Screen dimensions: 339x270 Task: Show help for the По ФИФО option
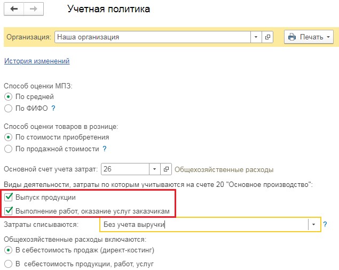click(53, 108)
